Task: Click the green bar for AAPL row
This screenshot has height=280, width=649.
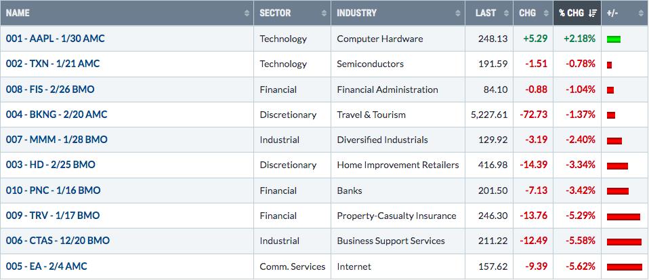Action: tap(613, 39)
